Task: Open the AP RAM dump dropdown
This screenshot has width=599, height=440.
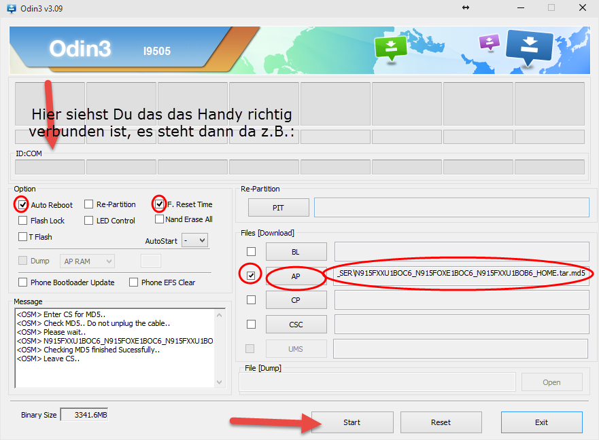Action: [87, 261]
